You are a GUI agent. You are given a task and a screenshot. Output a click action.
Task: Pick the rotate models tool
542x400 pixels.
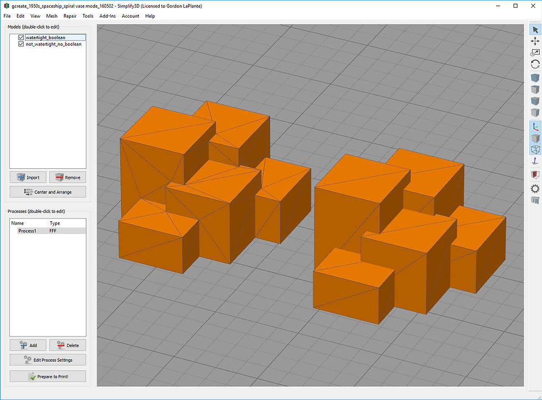click(535, 64)
